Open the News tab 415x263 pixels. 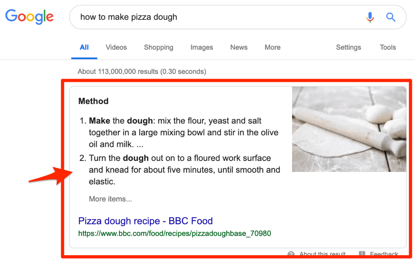[239, 47]
